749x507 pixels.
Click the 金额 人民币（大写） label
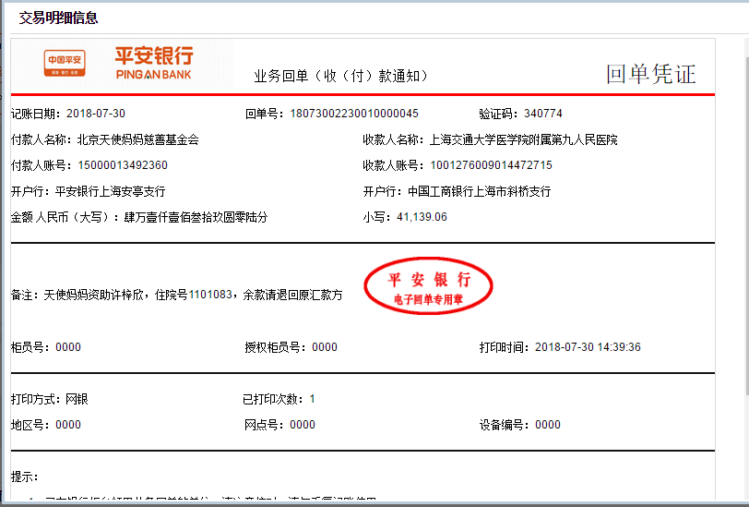click(66, 217)
